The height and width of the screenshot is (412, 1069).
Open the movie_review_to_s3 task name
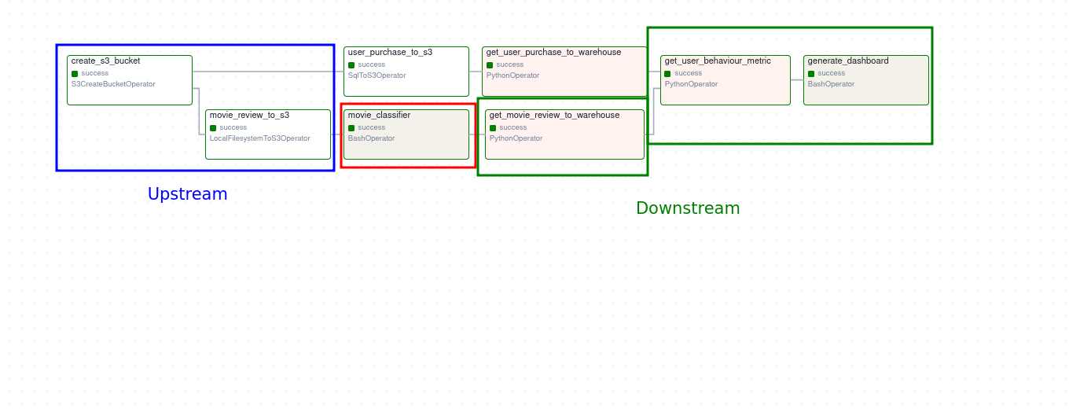click(x=249, y=115)
